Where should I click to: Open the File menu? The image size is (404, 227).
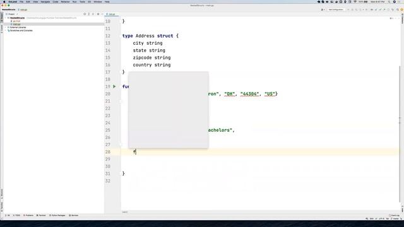[x=21, y=2]
